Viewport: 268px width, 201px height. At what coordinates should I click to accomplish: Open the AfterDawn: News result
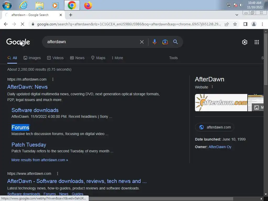[27, 87]
